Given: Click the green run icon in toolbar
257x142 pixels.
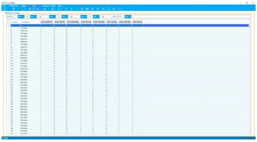Looking at the screenshot, I should click(77, 9).
